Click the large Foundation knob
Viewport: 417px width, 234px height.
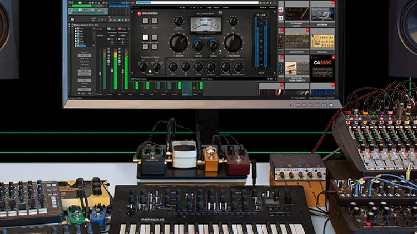click(x=233, y=43)
